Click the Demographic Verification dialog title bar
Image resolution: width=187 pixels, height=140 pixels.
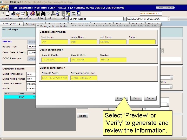click(98, 26)
